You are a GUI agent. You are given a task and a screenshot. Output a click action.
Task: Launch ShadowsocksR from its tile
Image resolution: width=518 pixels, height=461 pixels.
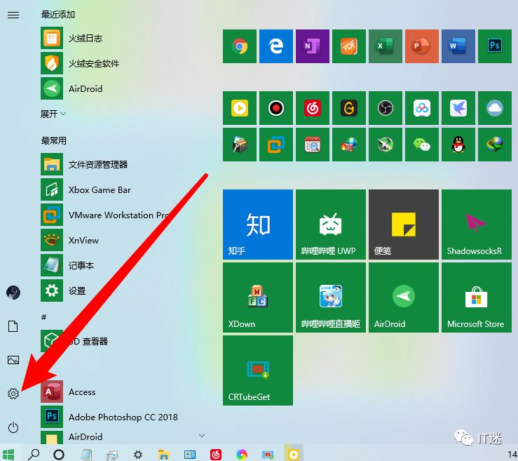point(477,225)
